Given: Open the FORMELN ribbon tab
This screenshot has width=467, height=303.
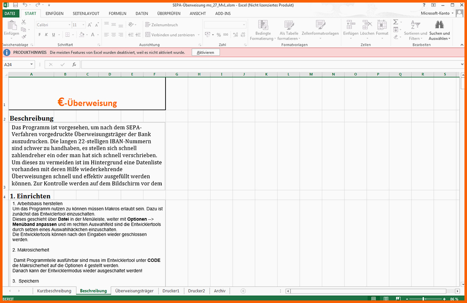Looking at the screenshot, I should coord(117,14).
